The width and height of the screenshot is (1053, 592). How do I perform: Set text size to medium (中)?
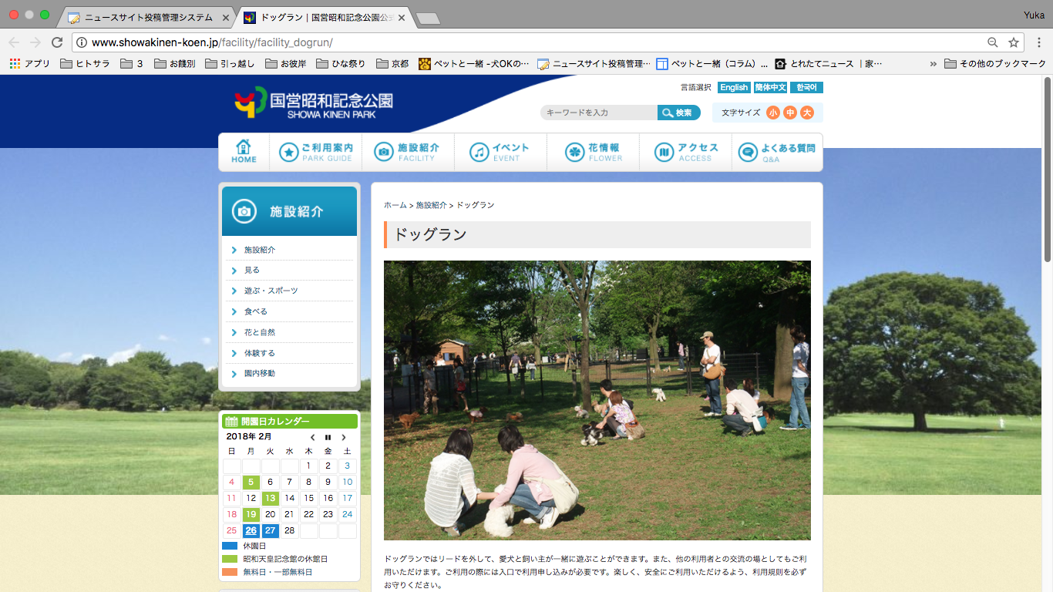[x=790, y=113]
